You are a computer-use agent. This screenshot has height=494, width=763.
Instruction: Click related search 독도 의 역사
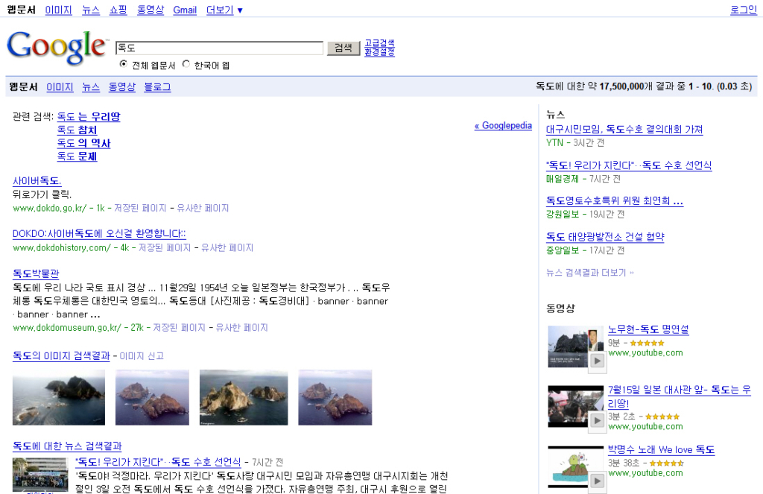click(83, 143)
